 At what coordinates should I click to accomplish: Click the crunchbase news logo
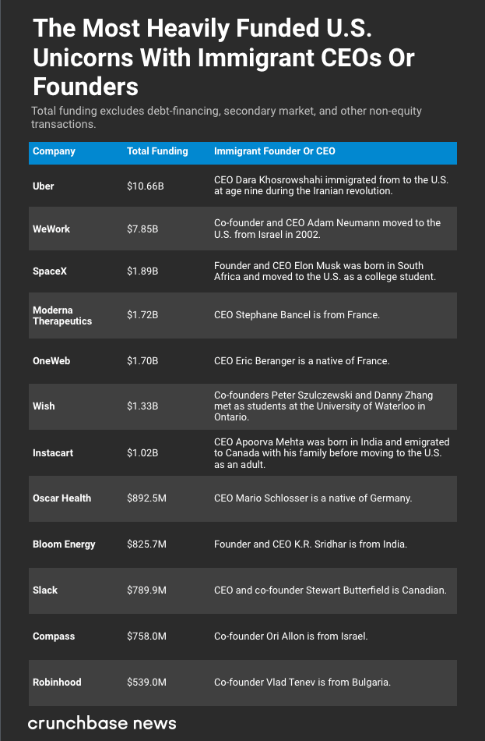102,723
